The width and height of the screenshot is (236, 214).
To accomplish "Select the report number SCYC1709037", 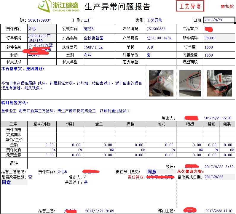I will [39, 20].
